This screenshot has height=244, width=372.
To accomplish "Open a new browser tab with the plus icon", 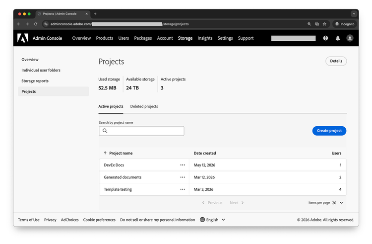I will coord(95,14).
